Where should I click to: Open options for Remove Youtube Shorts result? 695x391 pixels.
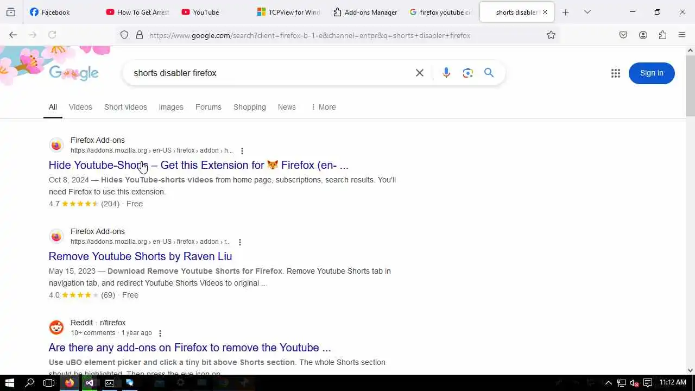tap(240, 242)
